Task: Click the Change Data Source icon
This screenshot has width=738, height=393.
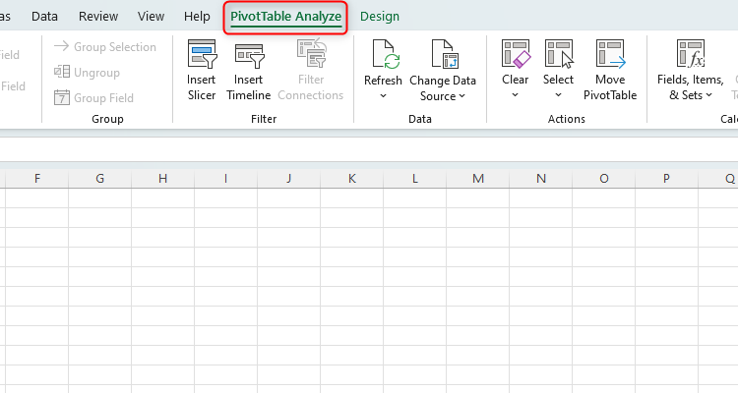Action: coord(443,55)
